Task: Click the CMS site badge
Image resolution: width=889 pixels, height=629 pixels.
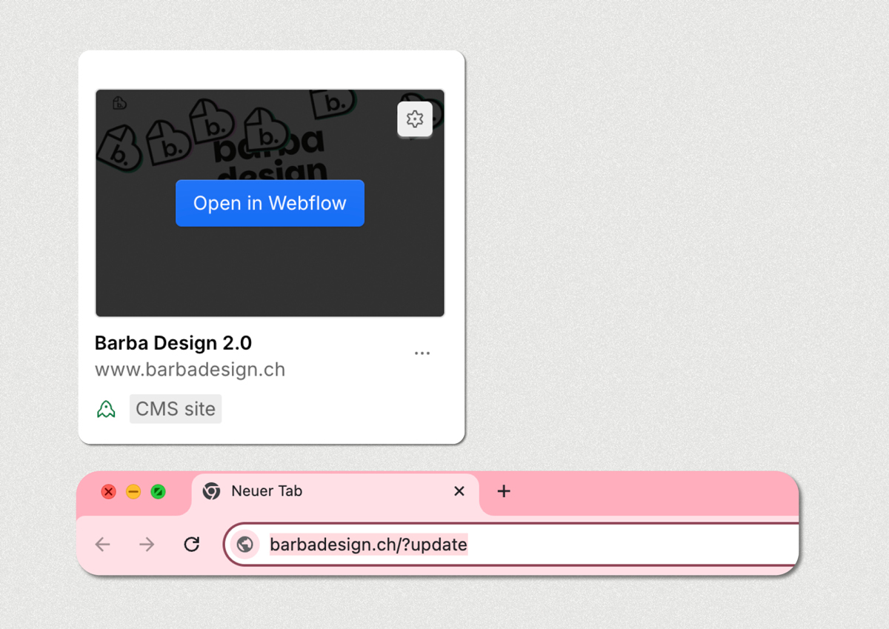Action: (176, 409)
